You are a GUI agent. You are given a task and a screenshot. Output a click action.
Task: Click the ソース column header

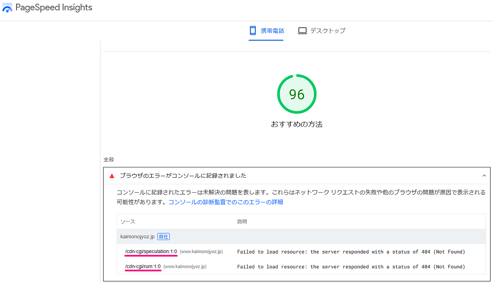[128, 222]
